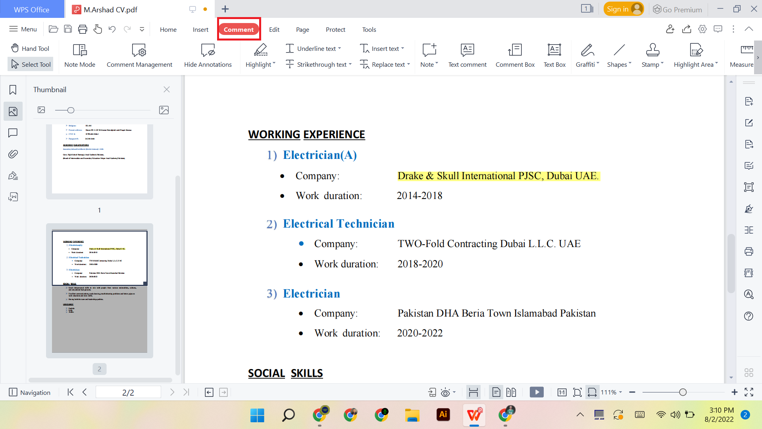The image size is (762, 429).
Task: Insert a Text Box
Action: pyautogui.click(x=554, y=56)
